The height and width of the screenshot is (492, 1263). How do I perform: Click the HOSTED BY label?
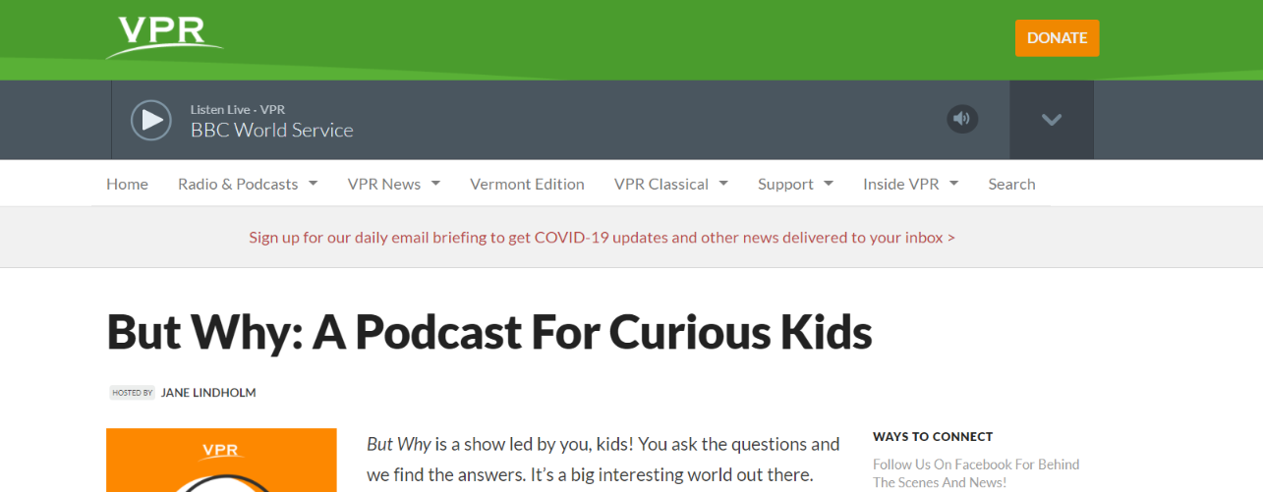pyautogui.click(x=132, y=393)
